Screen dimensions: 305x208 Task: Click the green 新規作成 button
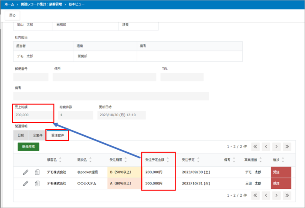coord(28,147)
